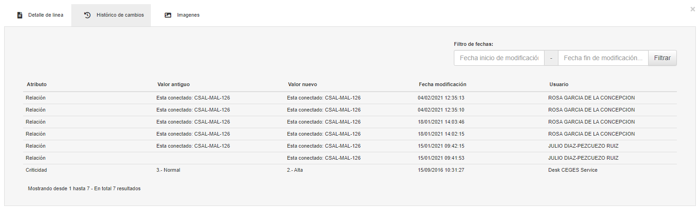This screenshot has height=212, width=700.
Task: Sort by the Valor nuevo column header
Action: point(302,84)
